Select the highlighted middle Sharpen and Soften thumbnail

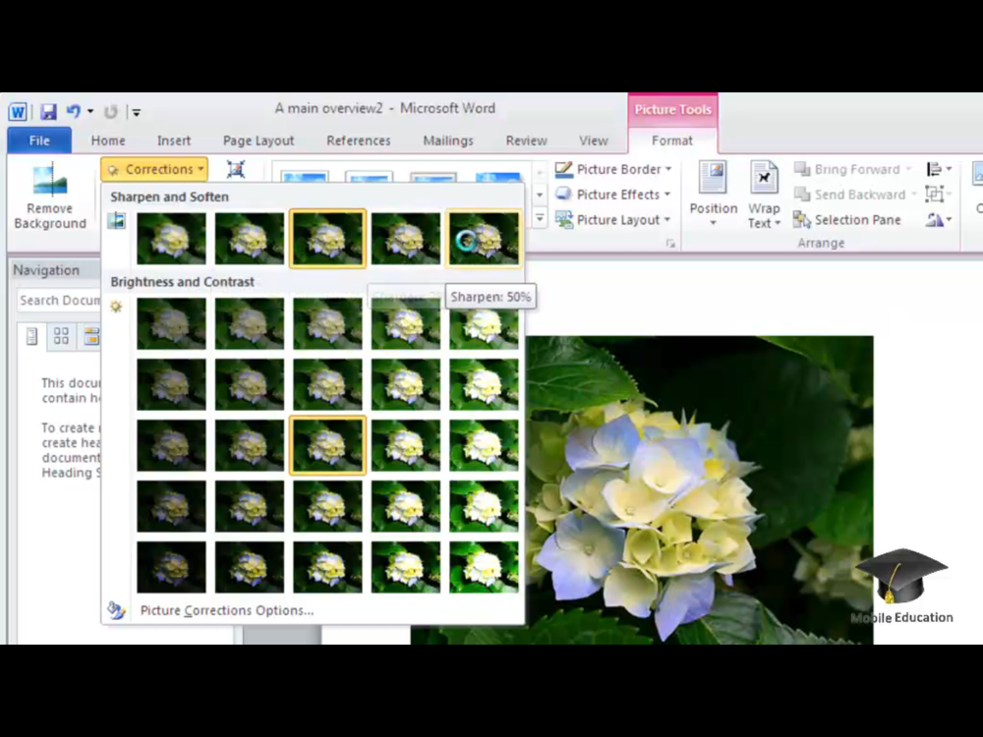coord(327,238)
